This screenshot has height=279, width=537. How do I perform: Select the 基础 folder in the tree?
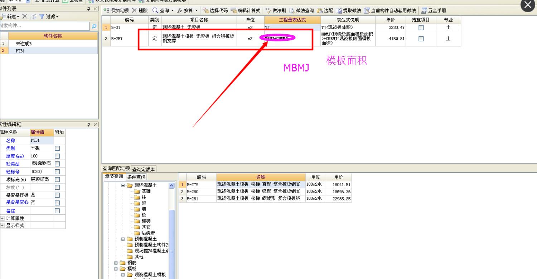[x=142, y=191]
